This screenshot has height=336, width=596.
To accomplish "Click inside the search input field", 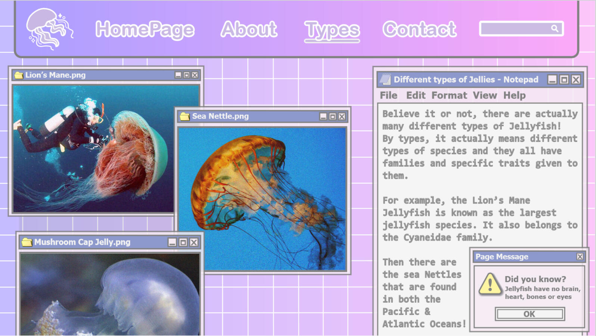I will point(515,28).
